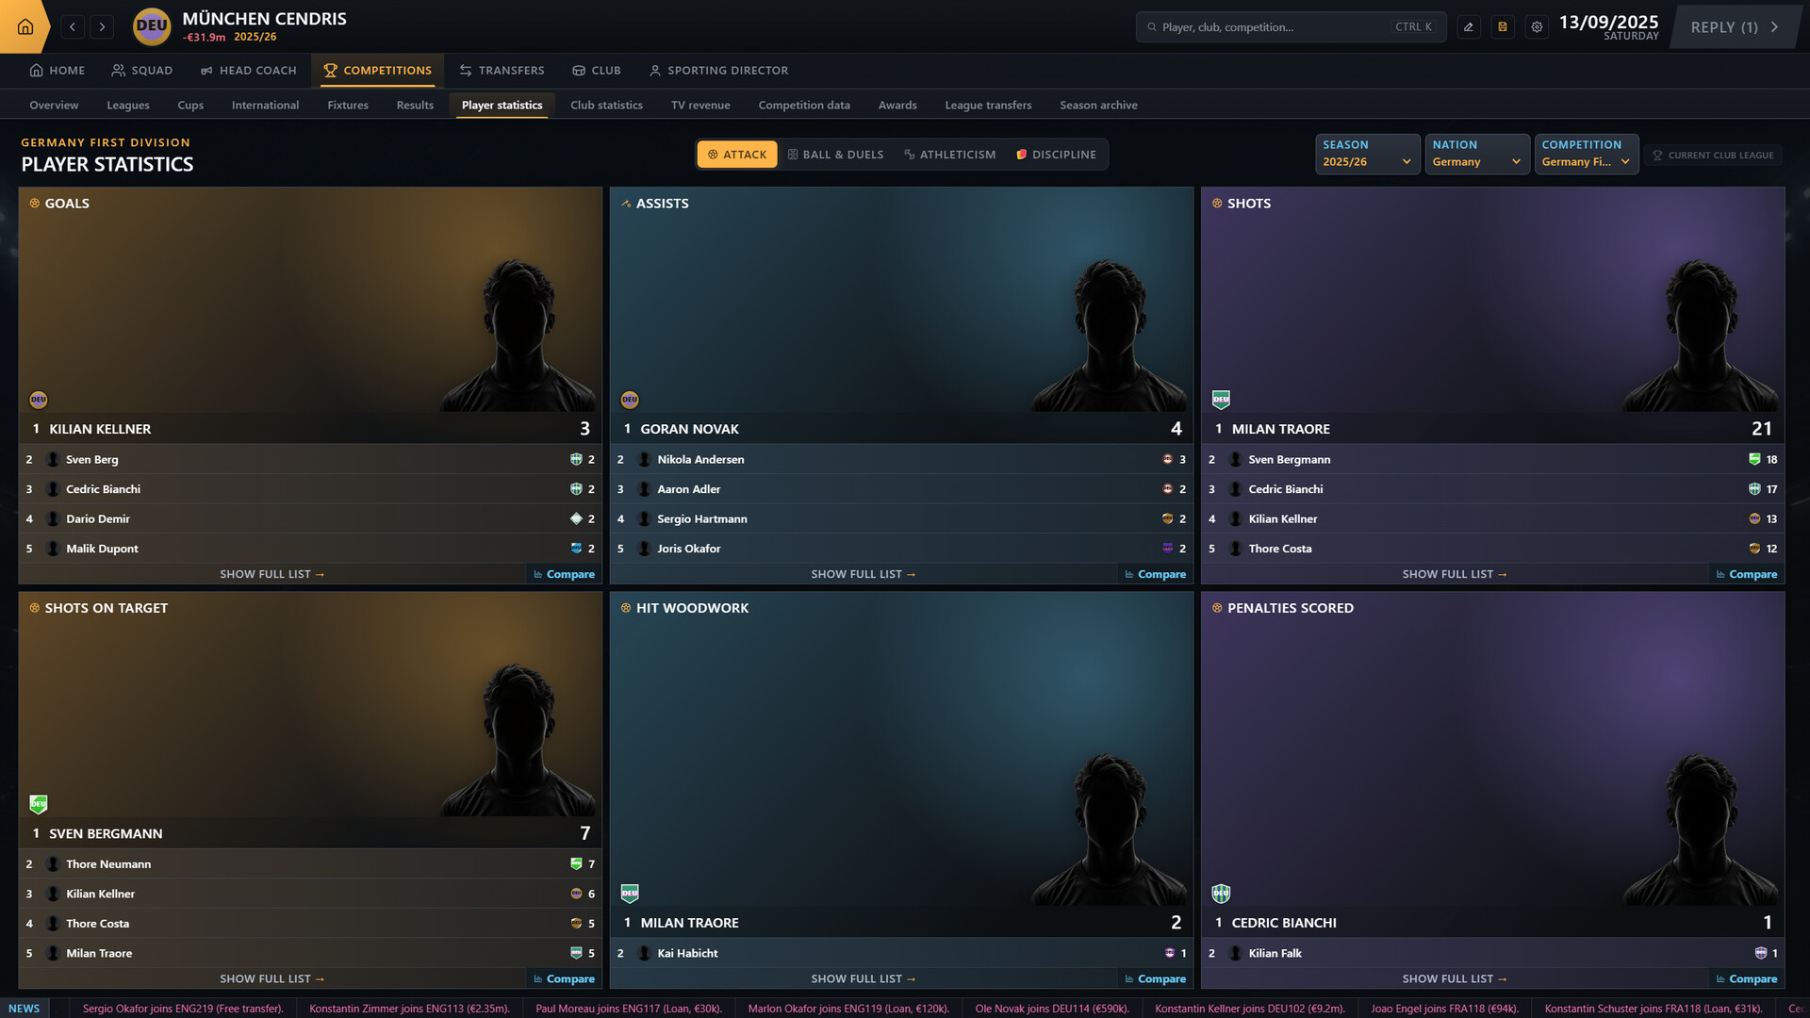Switch to Discipline statistics

click(x=1056, y=155)
